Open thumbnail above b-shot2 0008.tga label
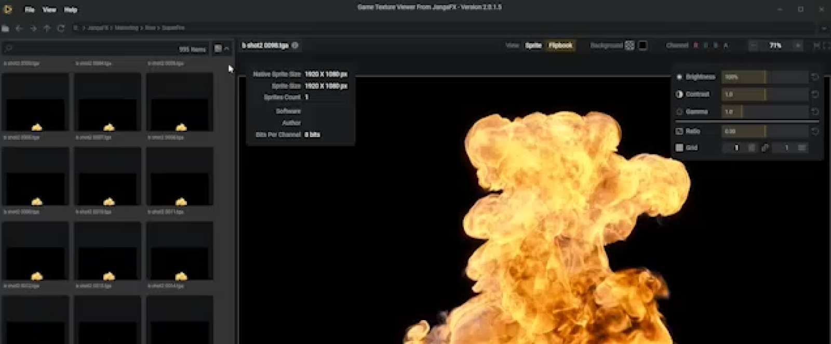 point(180,102)
